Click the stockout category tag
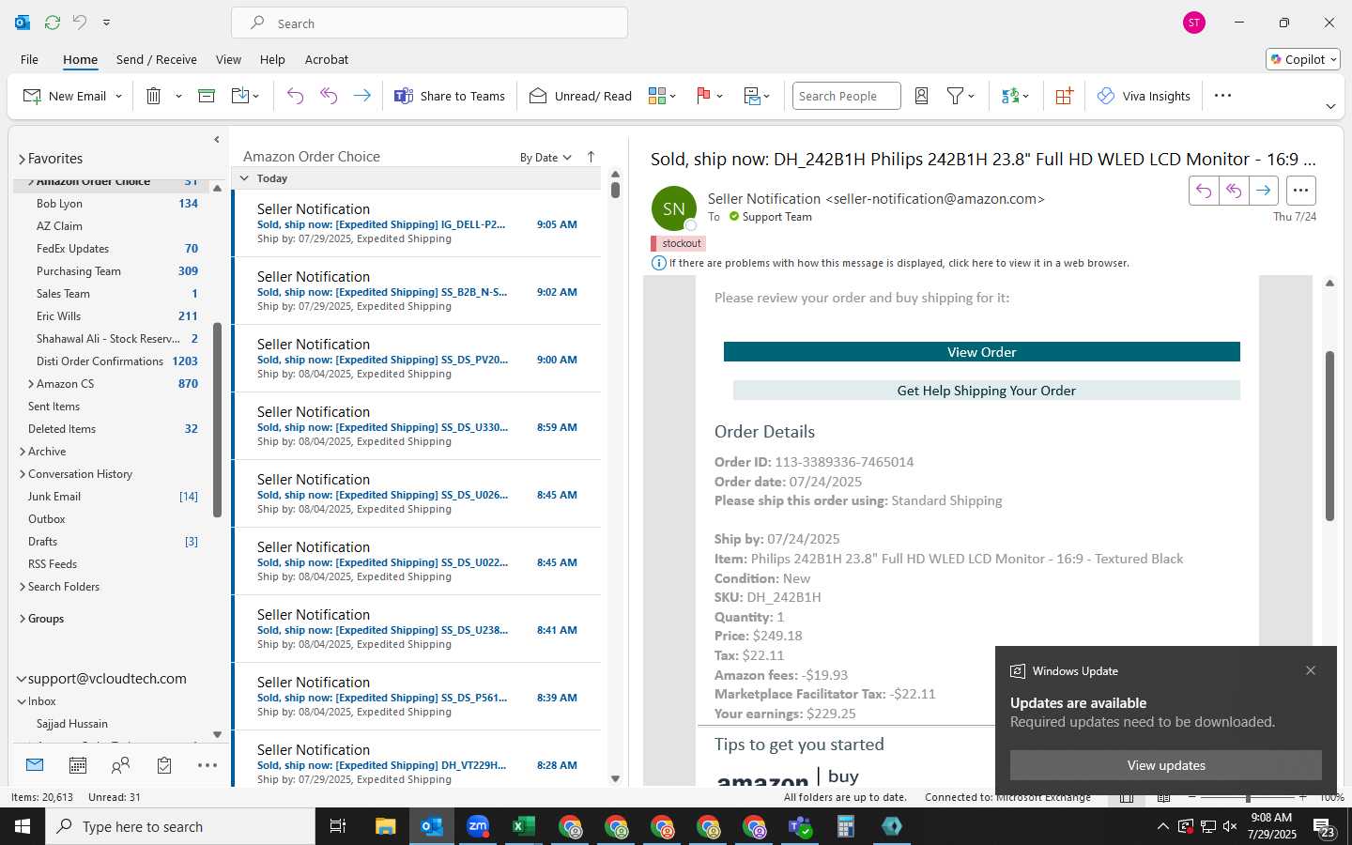 click(678, 243)
